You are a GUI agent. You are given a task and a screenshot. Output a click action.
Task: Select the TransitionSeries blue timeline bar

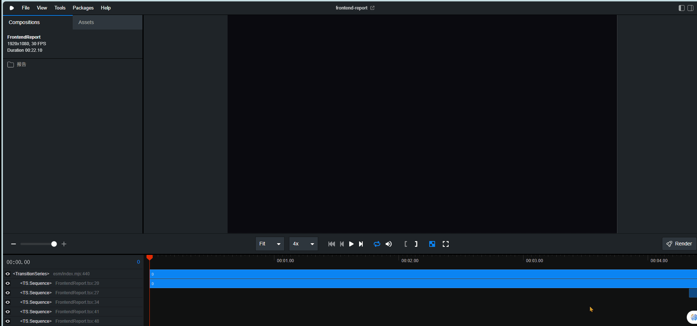423,274
